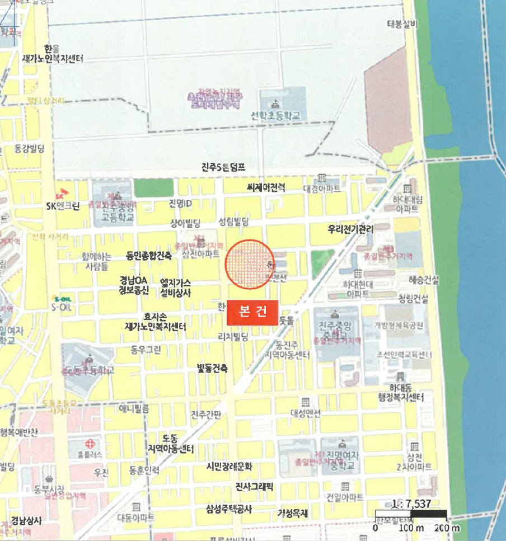Screen dimensions: 506x541
Task: Click the 청림건설 label
Action: (413, 299)
